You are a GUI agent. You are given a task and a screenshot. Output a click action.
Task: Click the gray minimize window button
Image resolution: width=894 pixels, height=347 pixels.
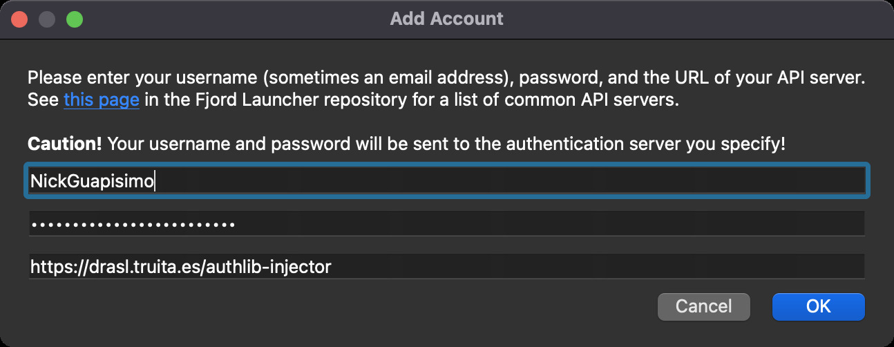tap(47, 19)
